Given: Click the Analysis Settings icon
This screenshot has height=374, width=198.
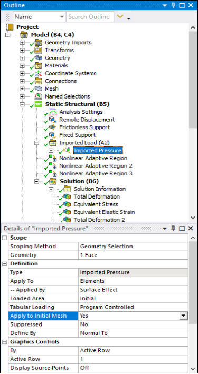Looking at the screenshot, I should tap(53, 112).
